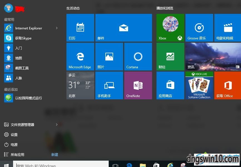Expand File Explorer jump list arrow

coord(56,125)
